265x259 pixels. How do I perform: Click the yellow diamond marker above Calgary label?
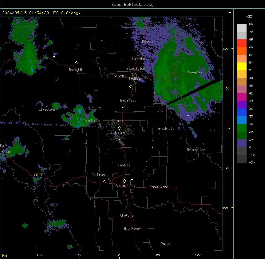point(125,181)
